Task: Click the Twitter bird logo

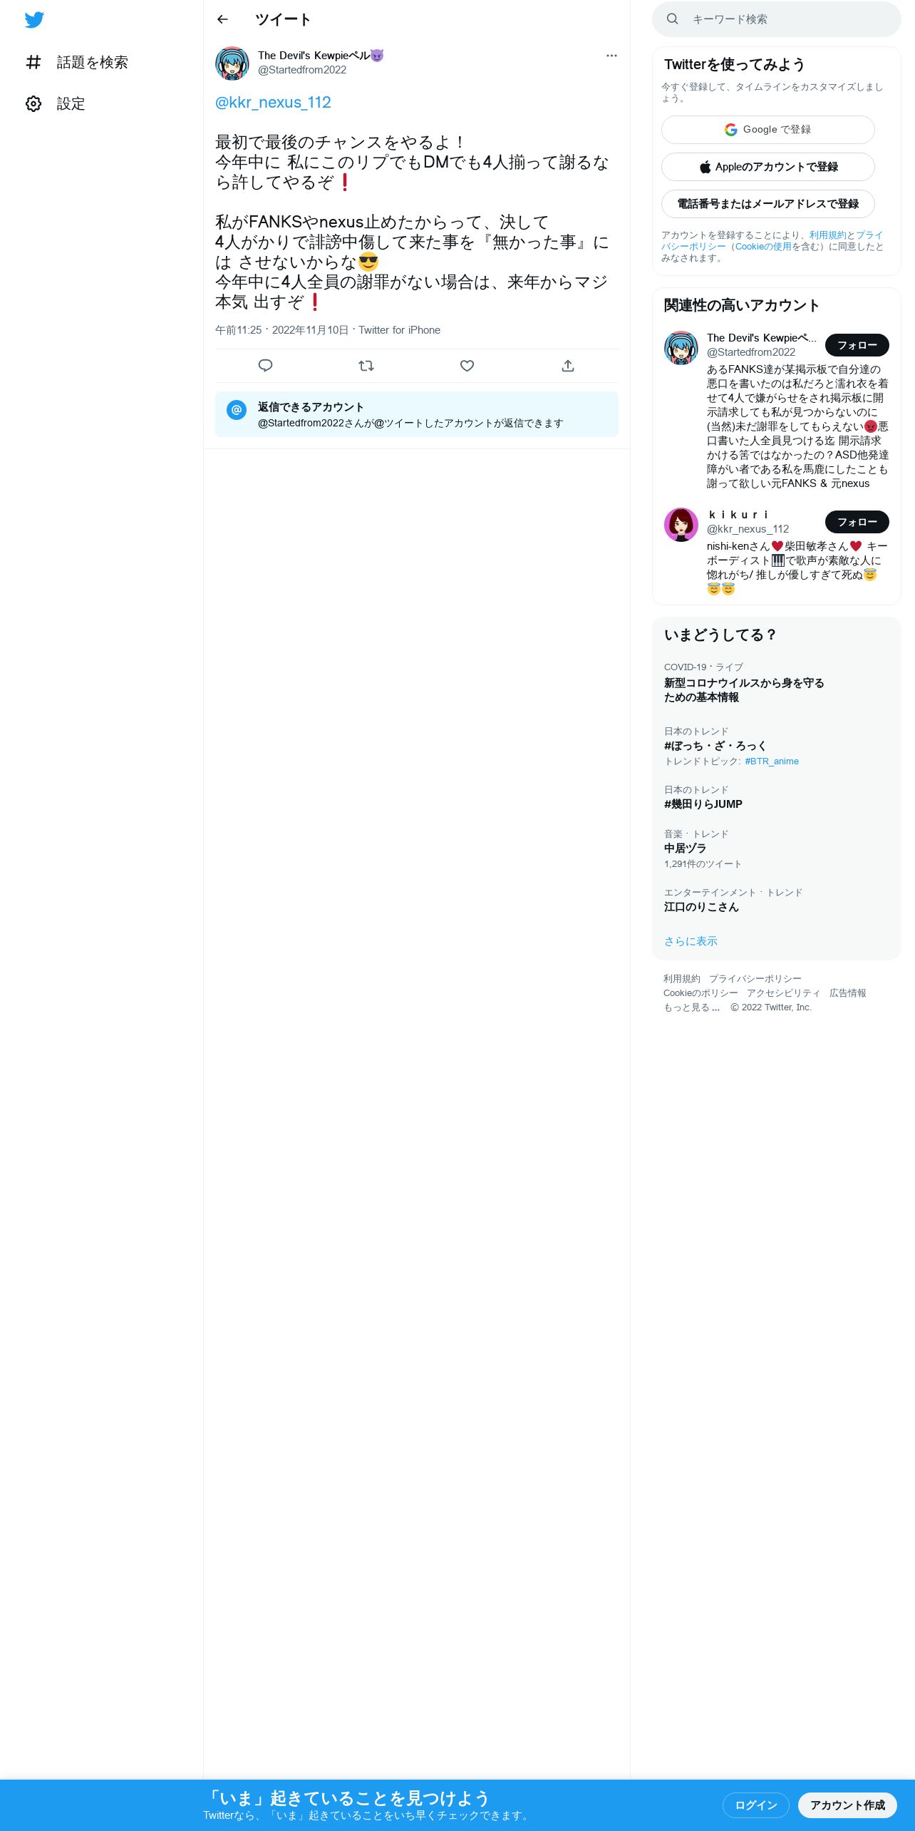Action: [34, 20]
